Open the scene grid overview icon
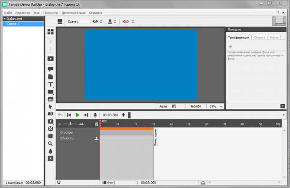This screenshot has width=290, height=188. pyautogui.click(x=50, y=32)
